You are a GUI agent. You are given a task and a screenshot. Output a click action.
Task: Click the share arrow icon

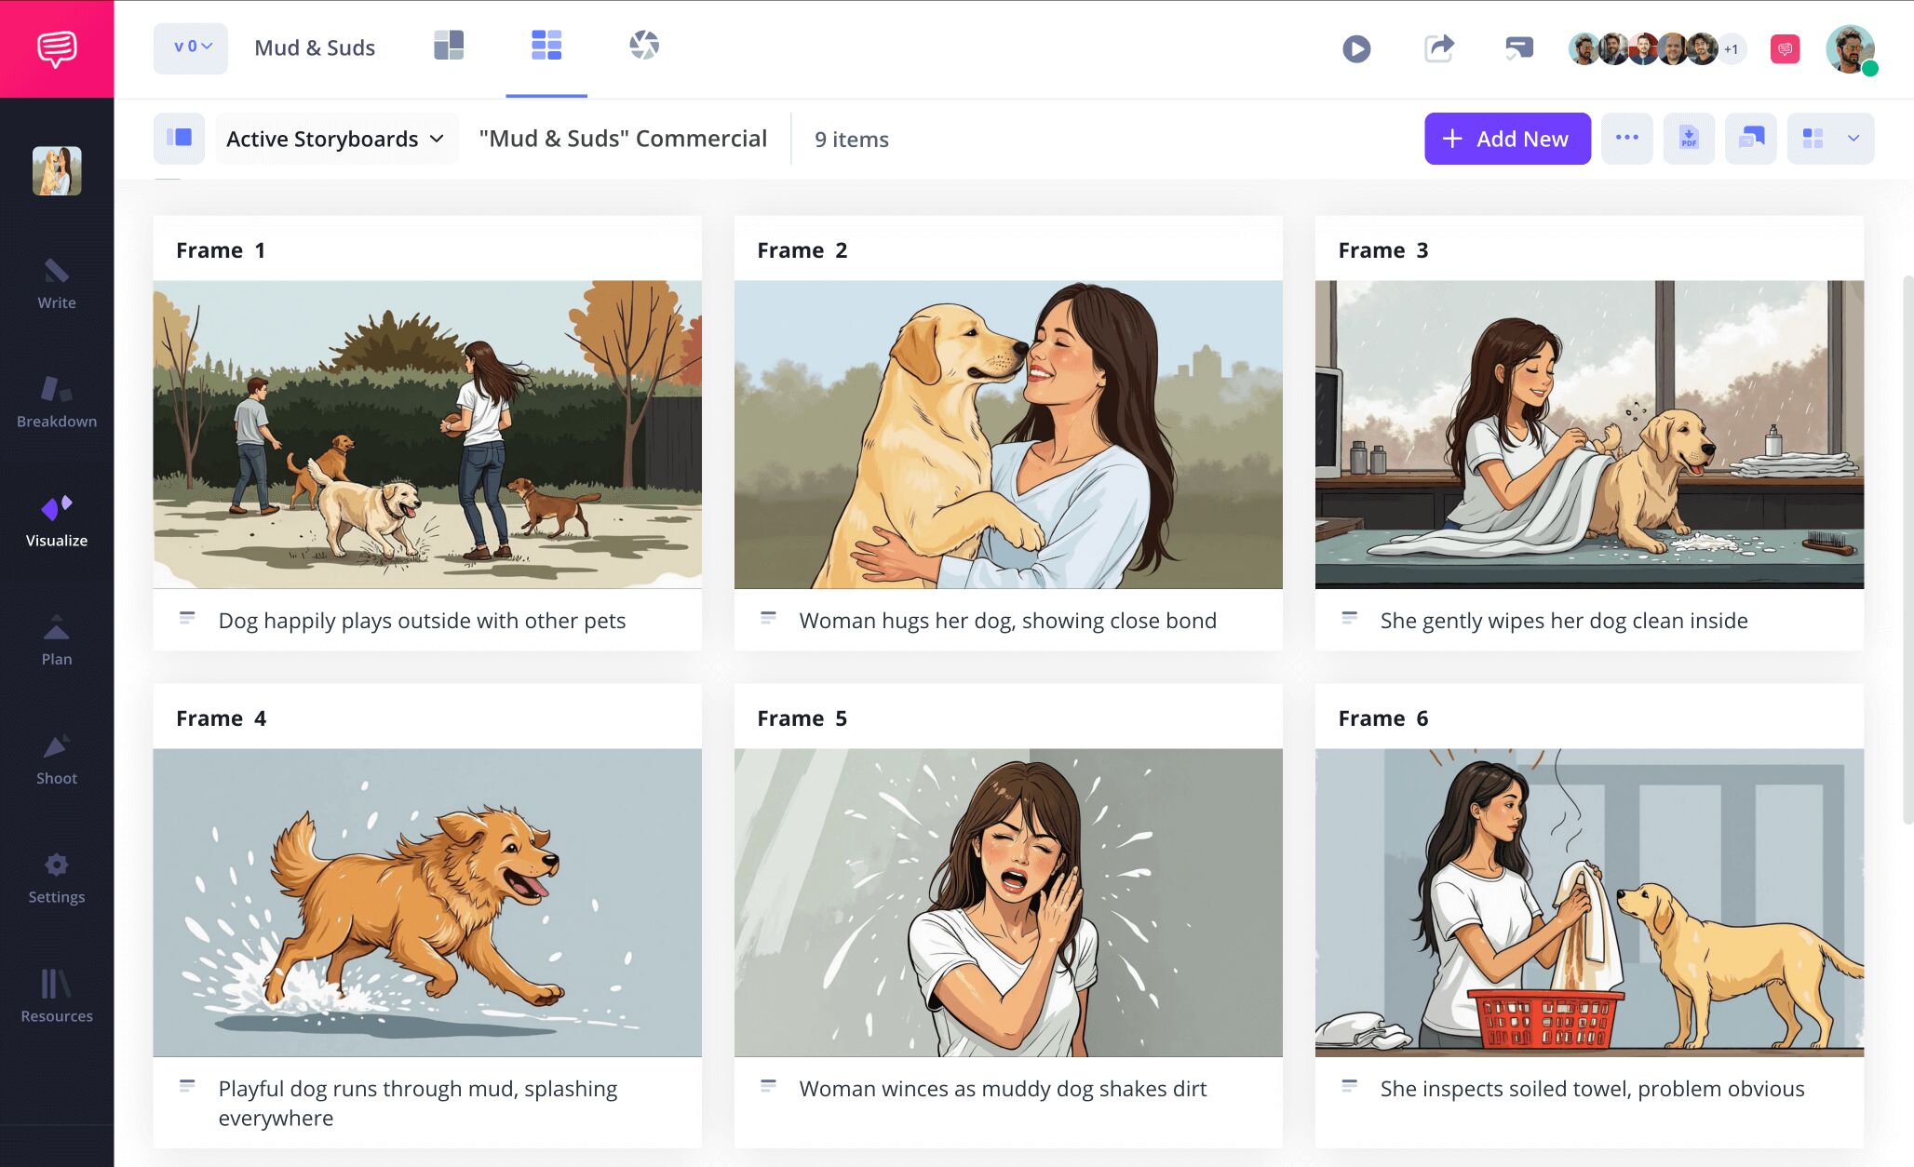(x=1438, y=48)
